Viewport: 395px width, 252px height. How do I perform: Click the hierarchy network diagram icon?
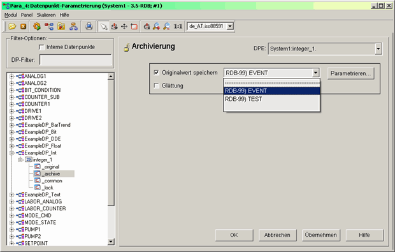pyautogui.click(x=73, y=26)
